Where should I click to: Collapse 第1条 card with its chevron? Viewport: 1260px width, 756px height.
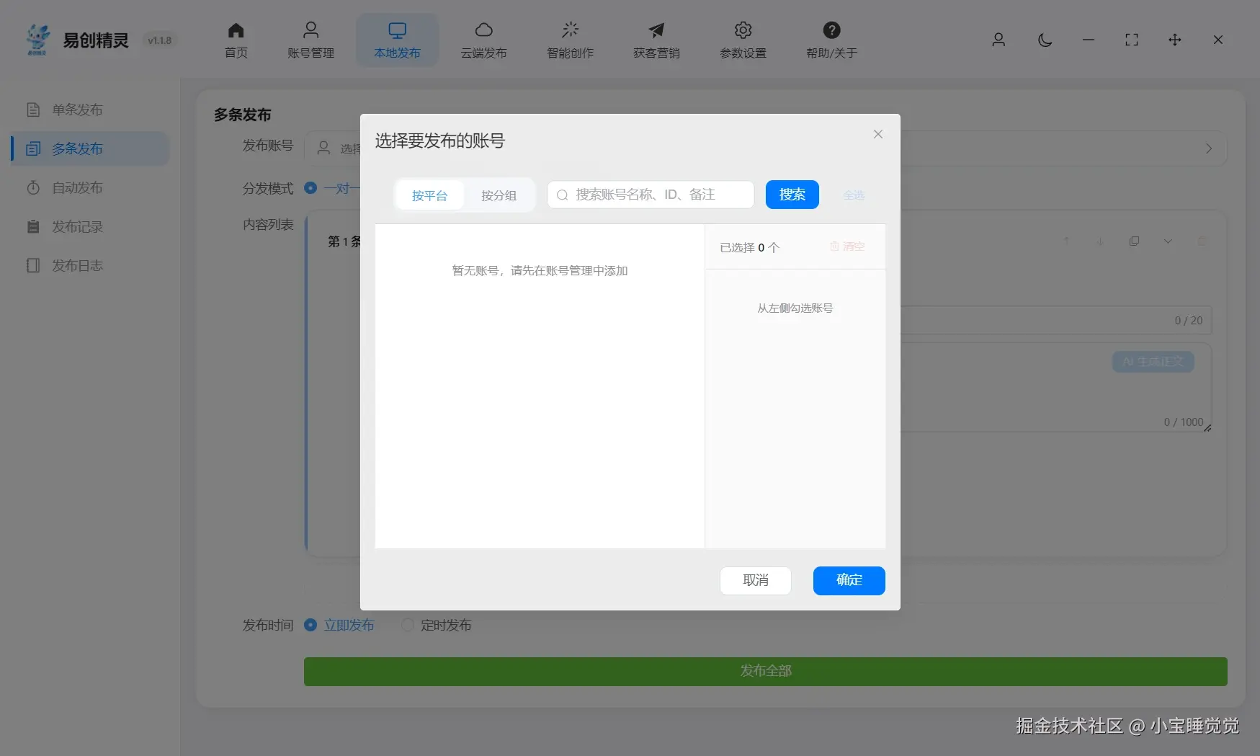[1169, 241]
